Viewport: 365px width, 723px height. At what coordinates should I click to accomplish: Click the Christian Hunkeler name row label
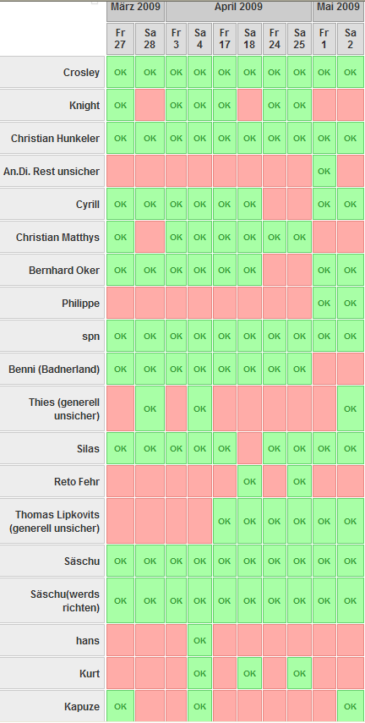pos(53,139)
